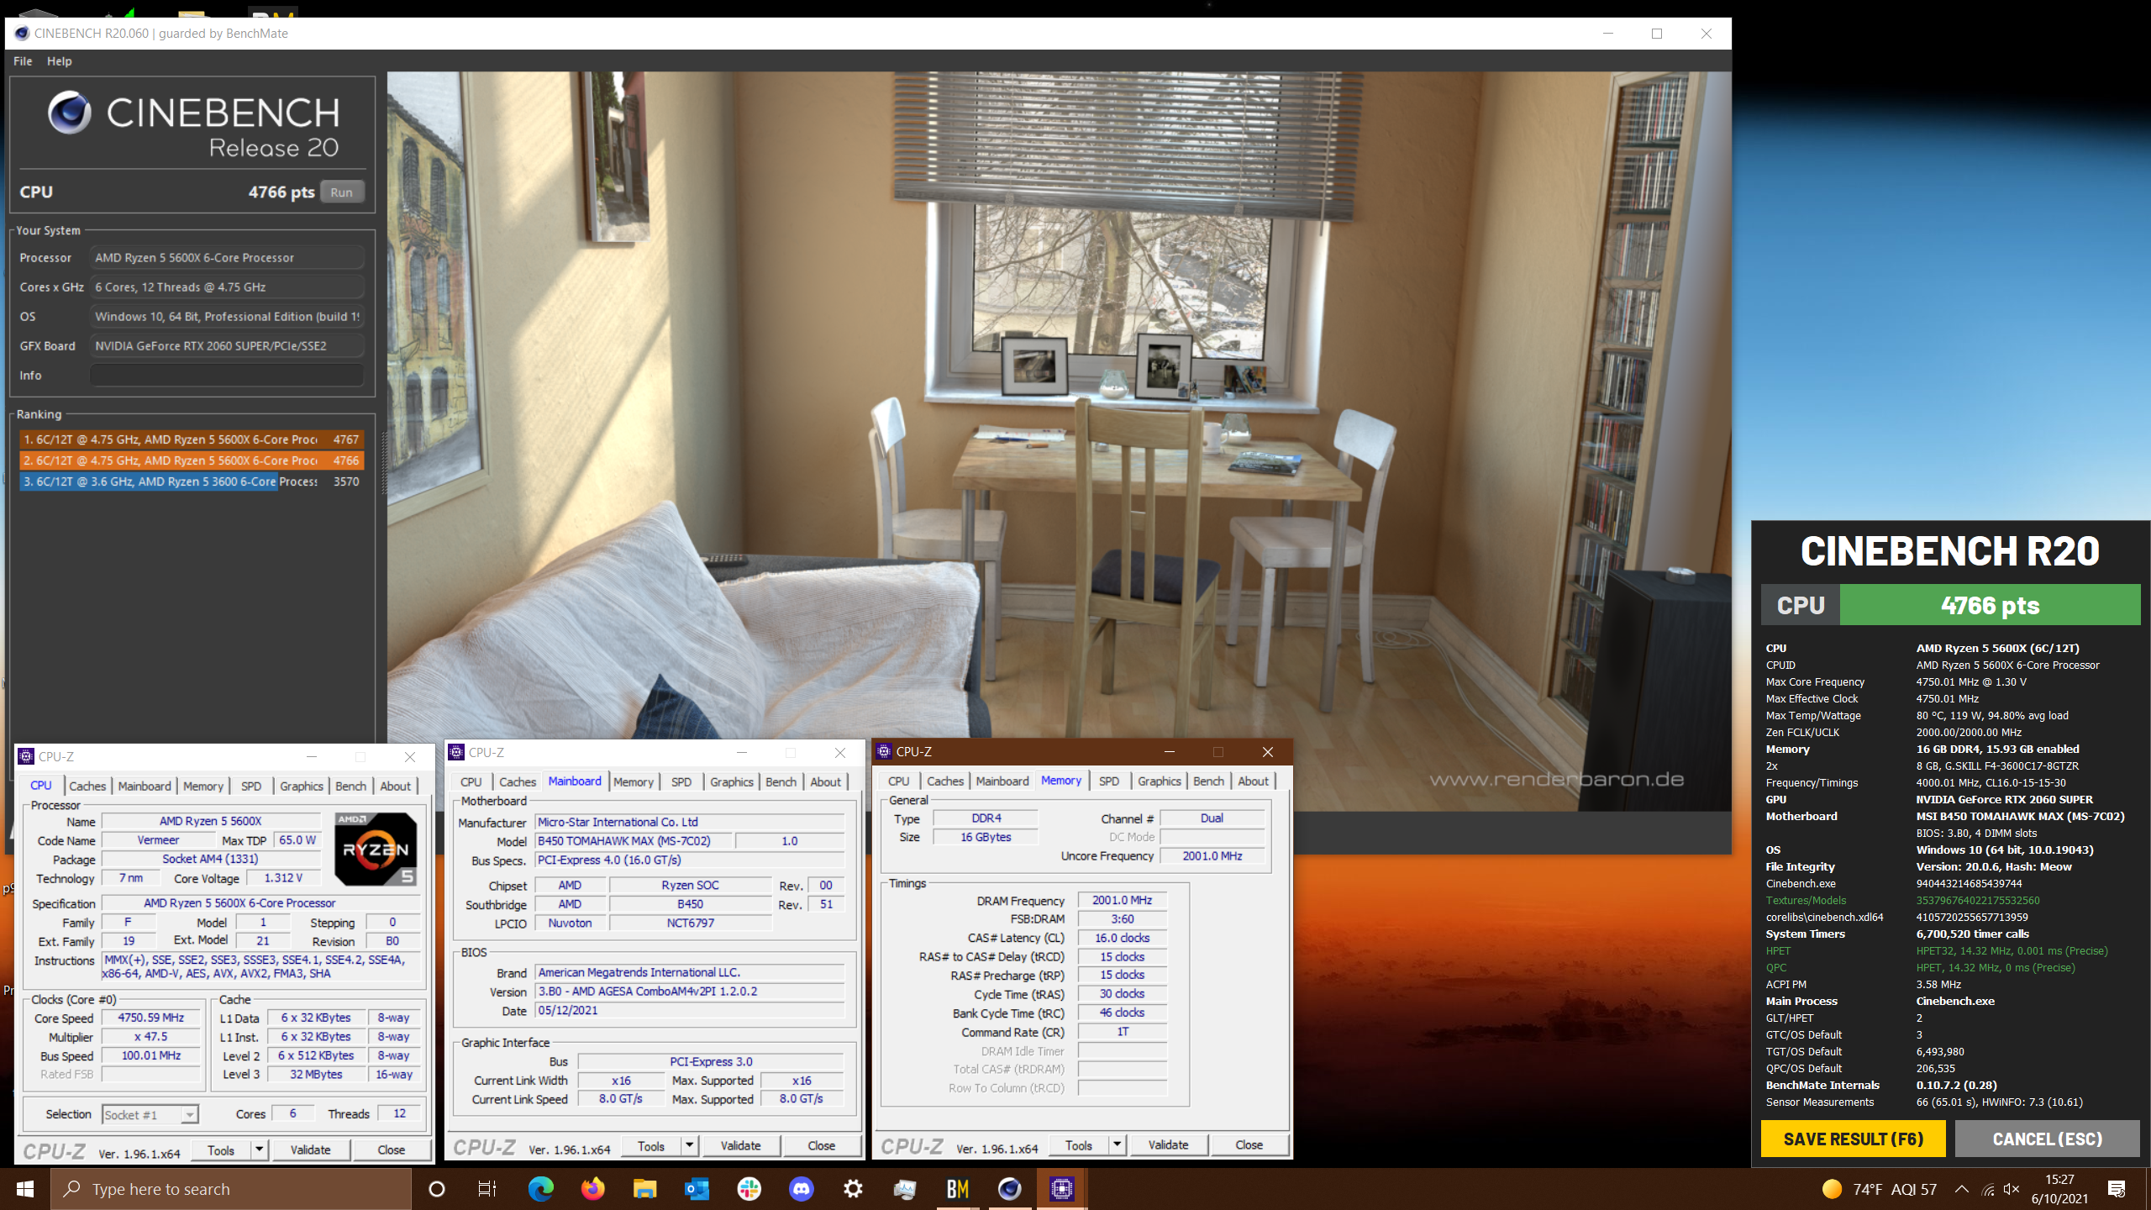Click muted volume tray icon
Image resolution: width=2151 pixels, height=1210 pixels.
point(2012,1189)
